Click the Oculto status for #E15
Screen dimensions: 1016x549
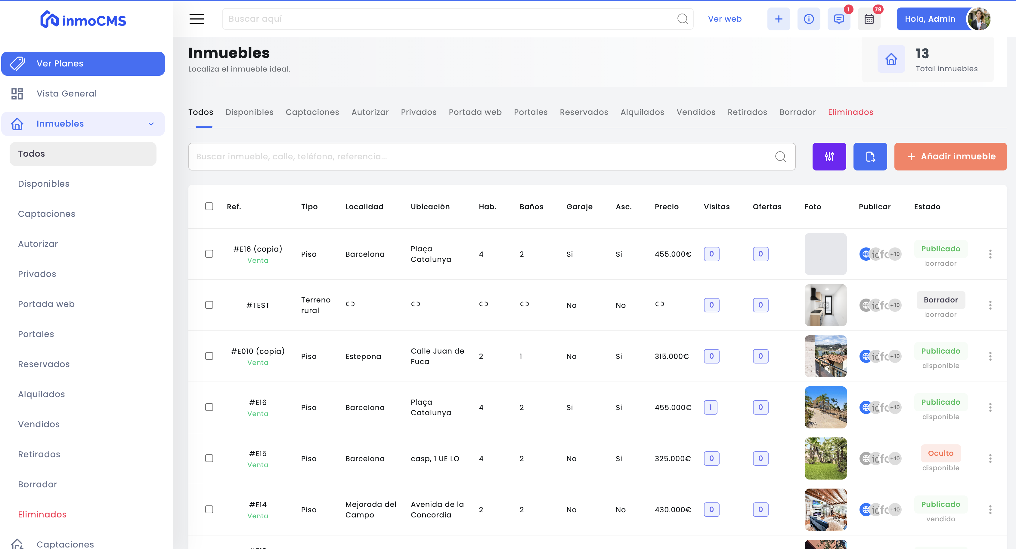(941, 453)
